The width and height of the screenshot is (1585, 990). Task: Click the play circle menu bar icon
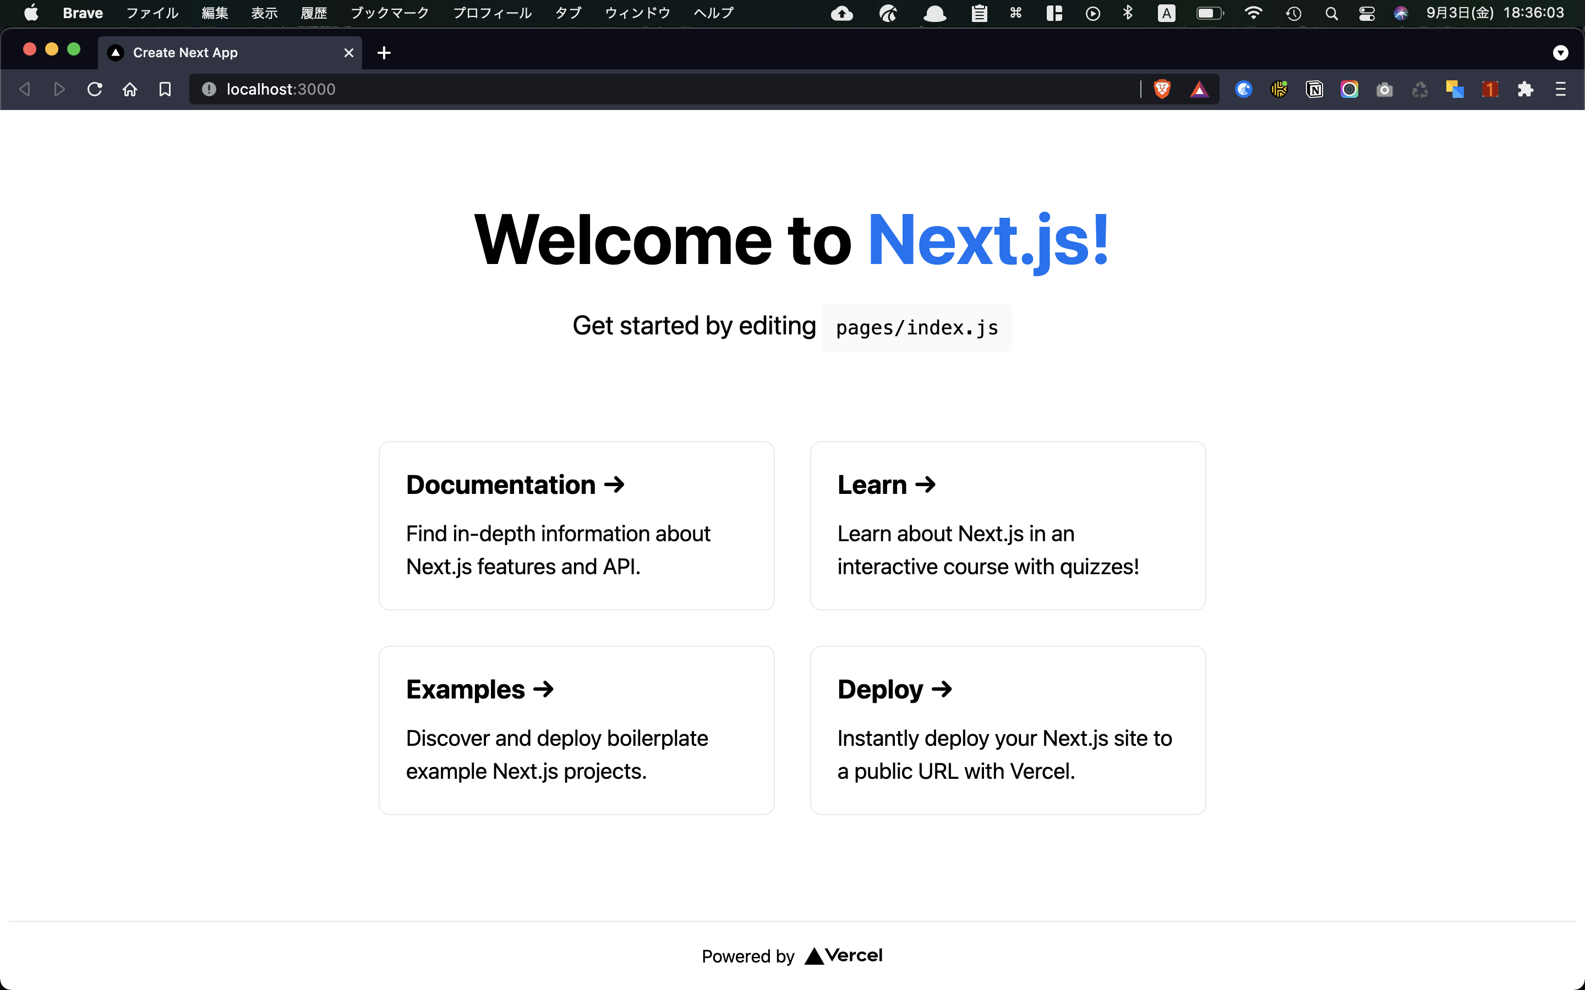tap(1092, 13)
